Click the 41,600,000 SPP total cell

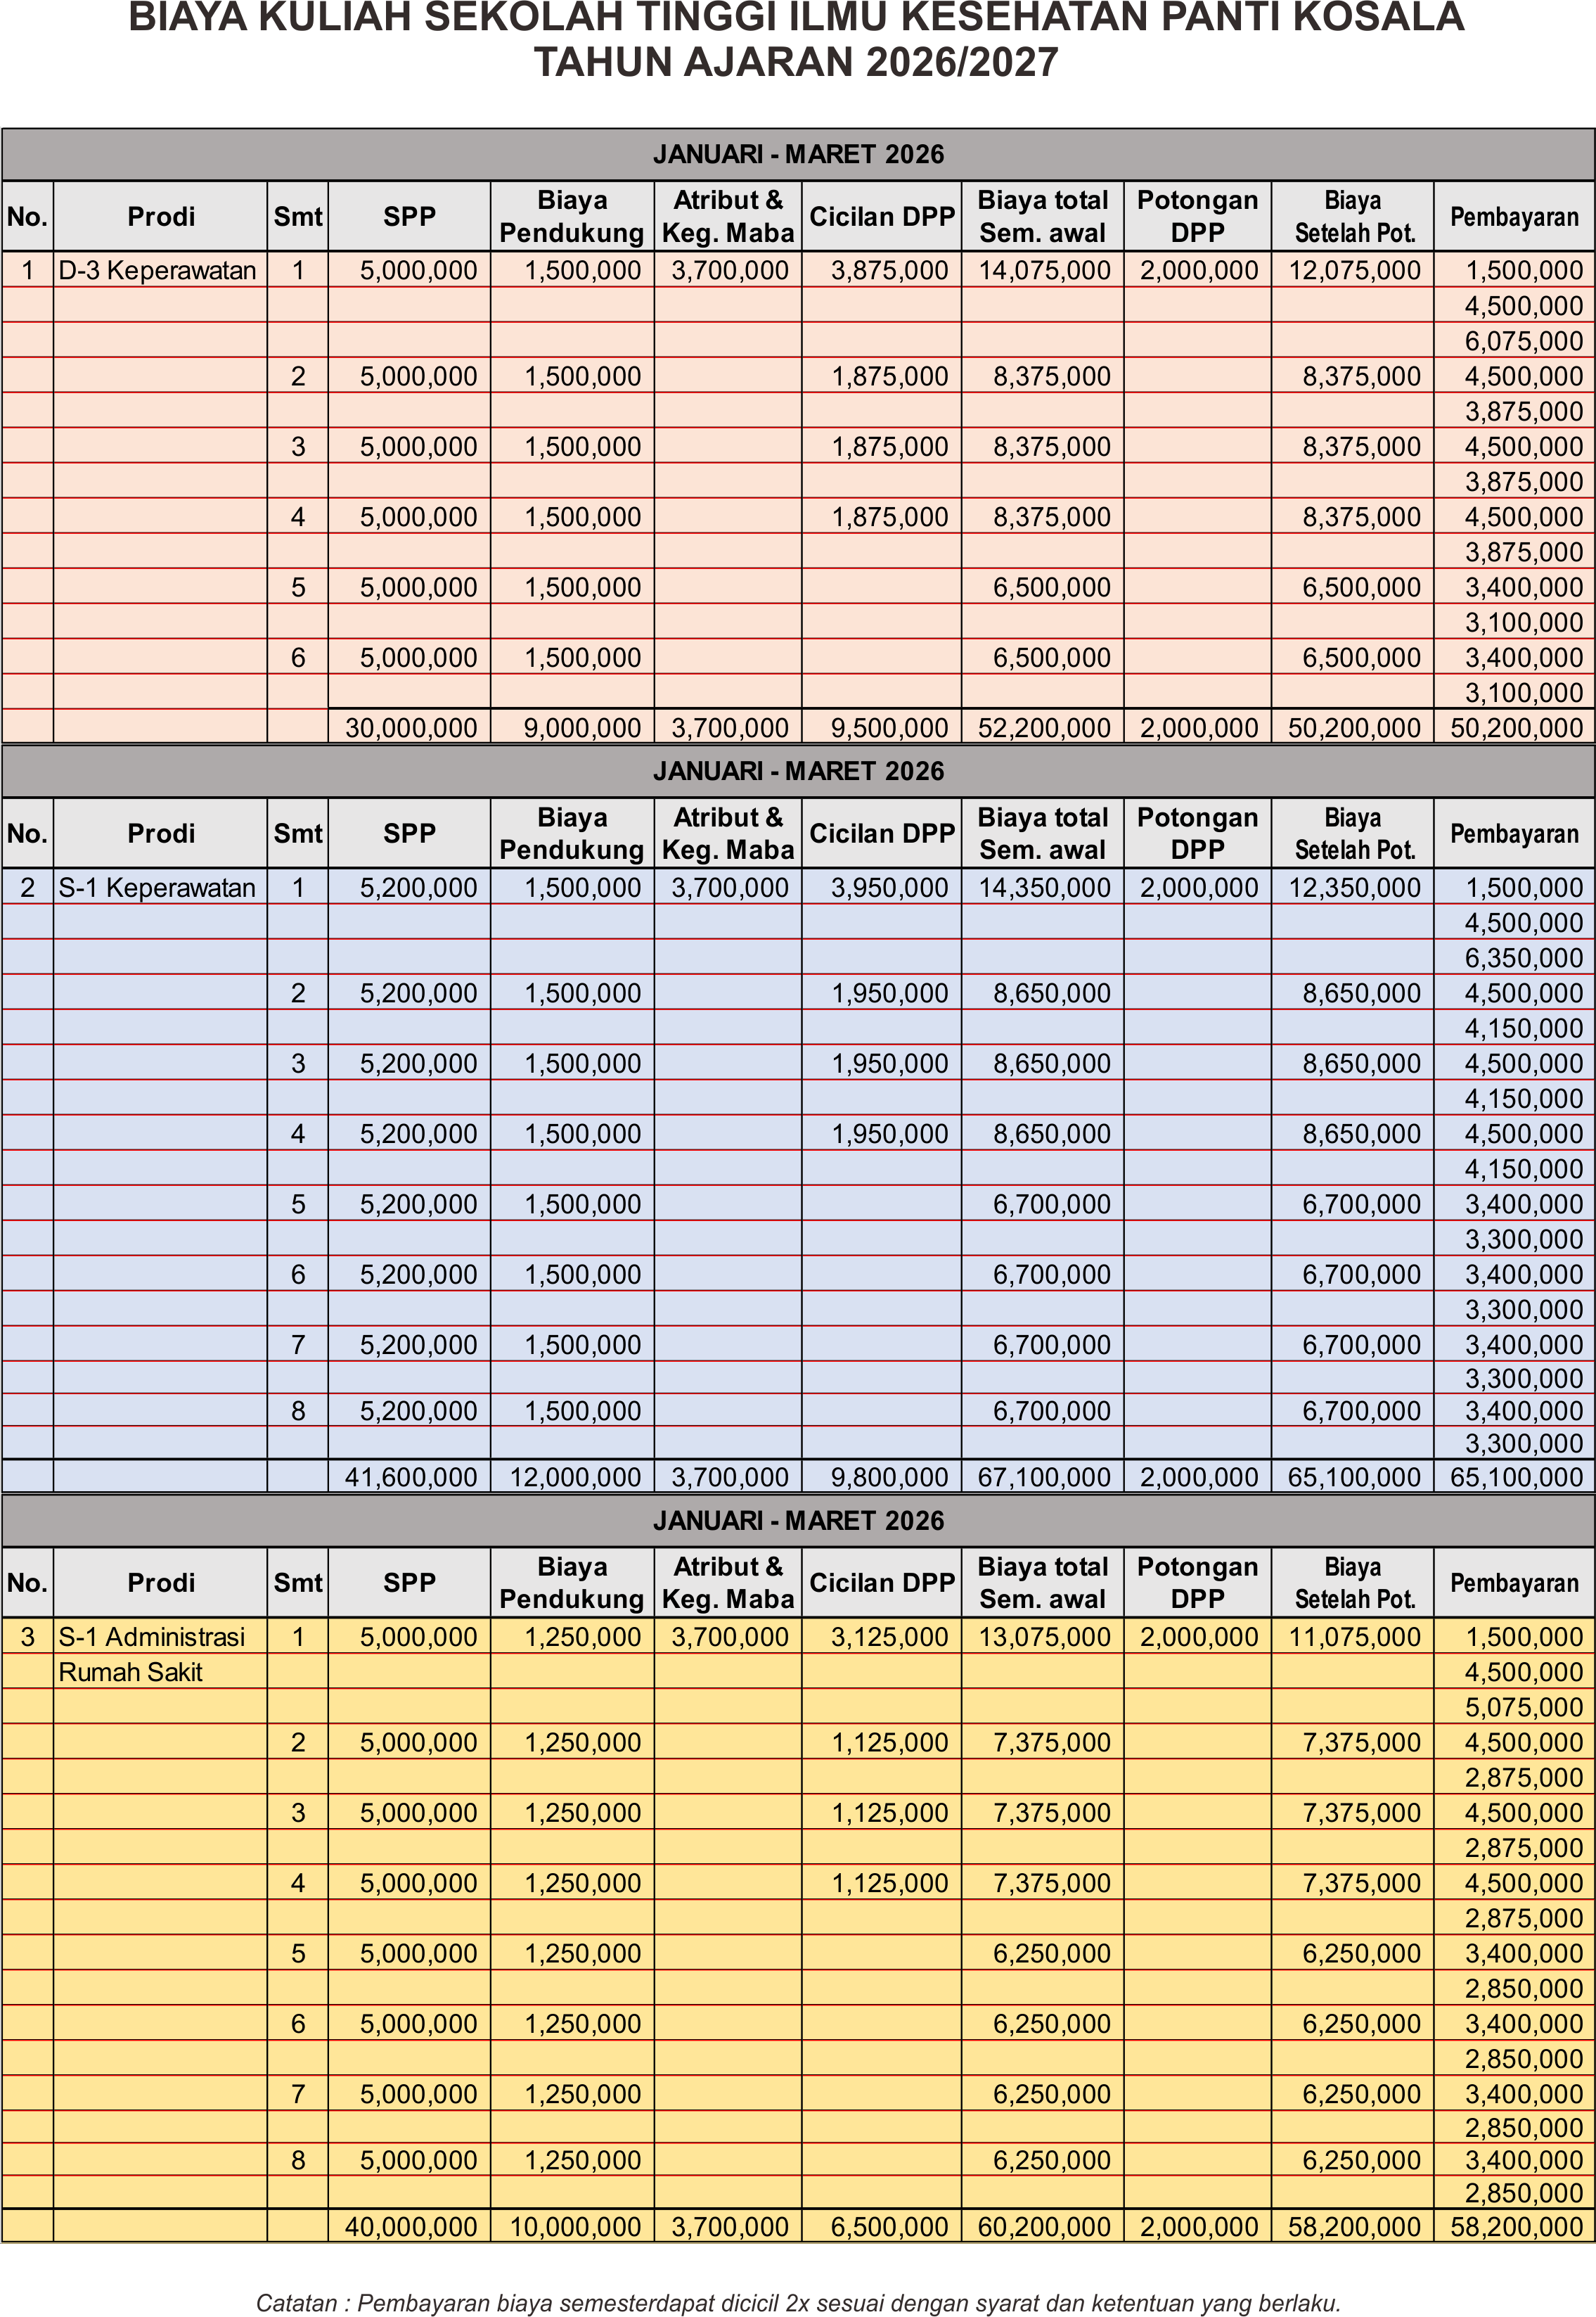[x=410, y=1476]
